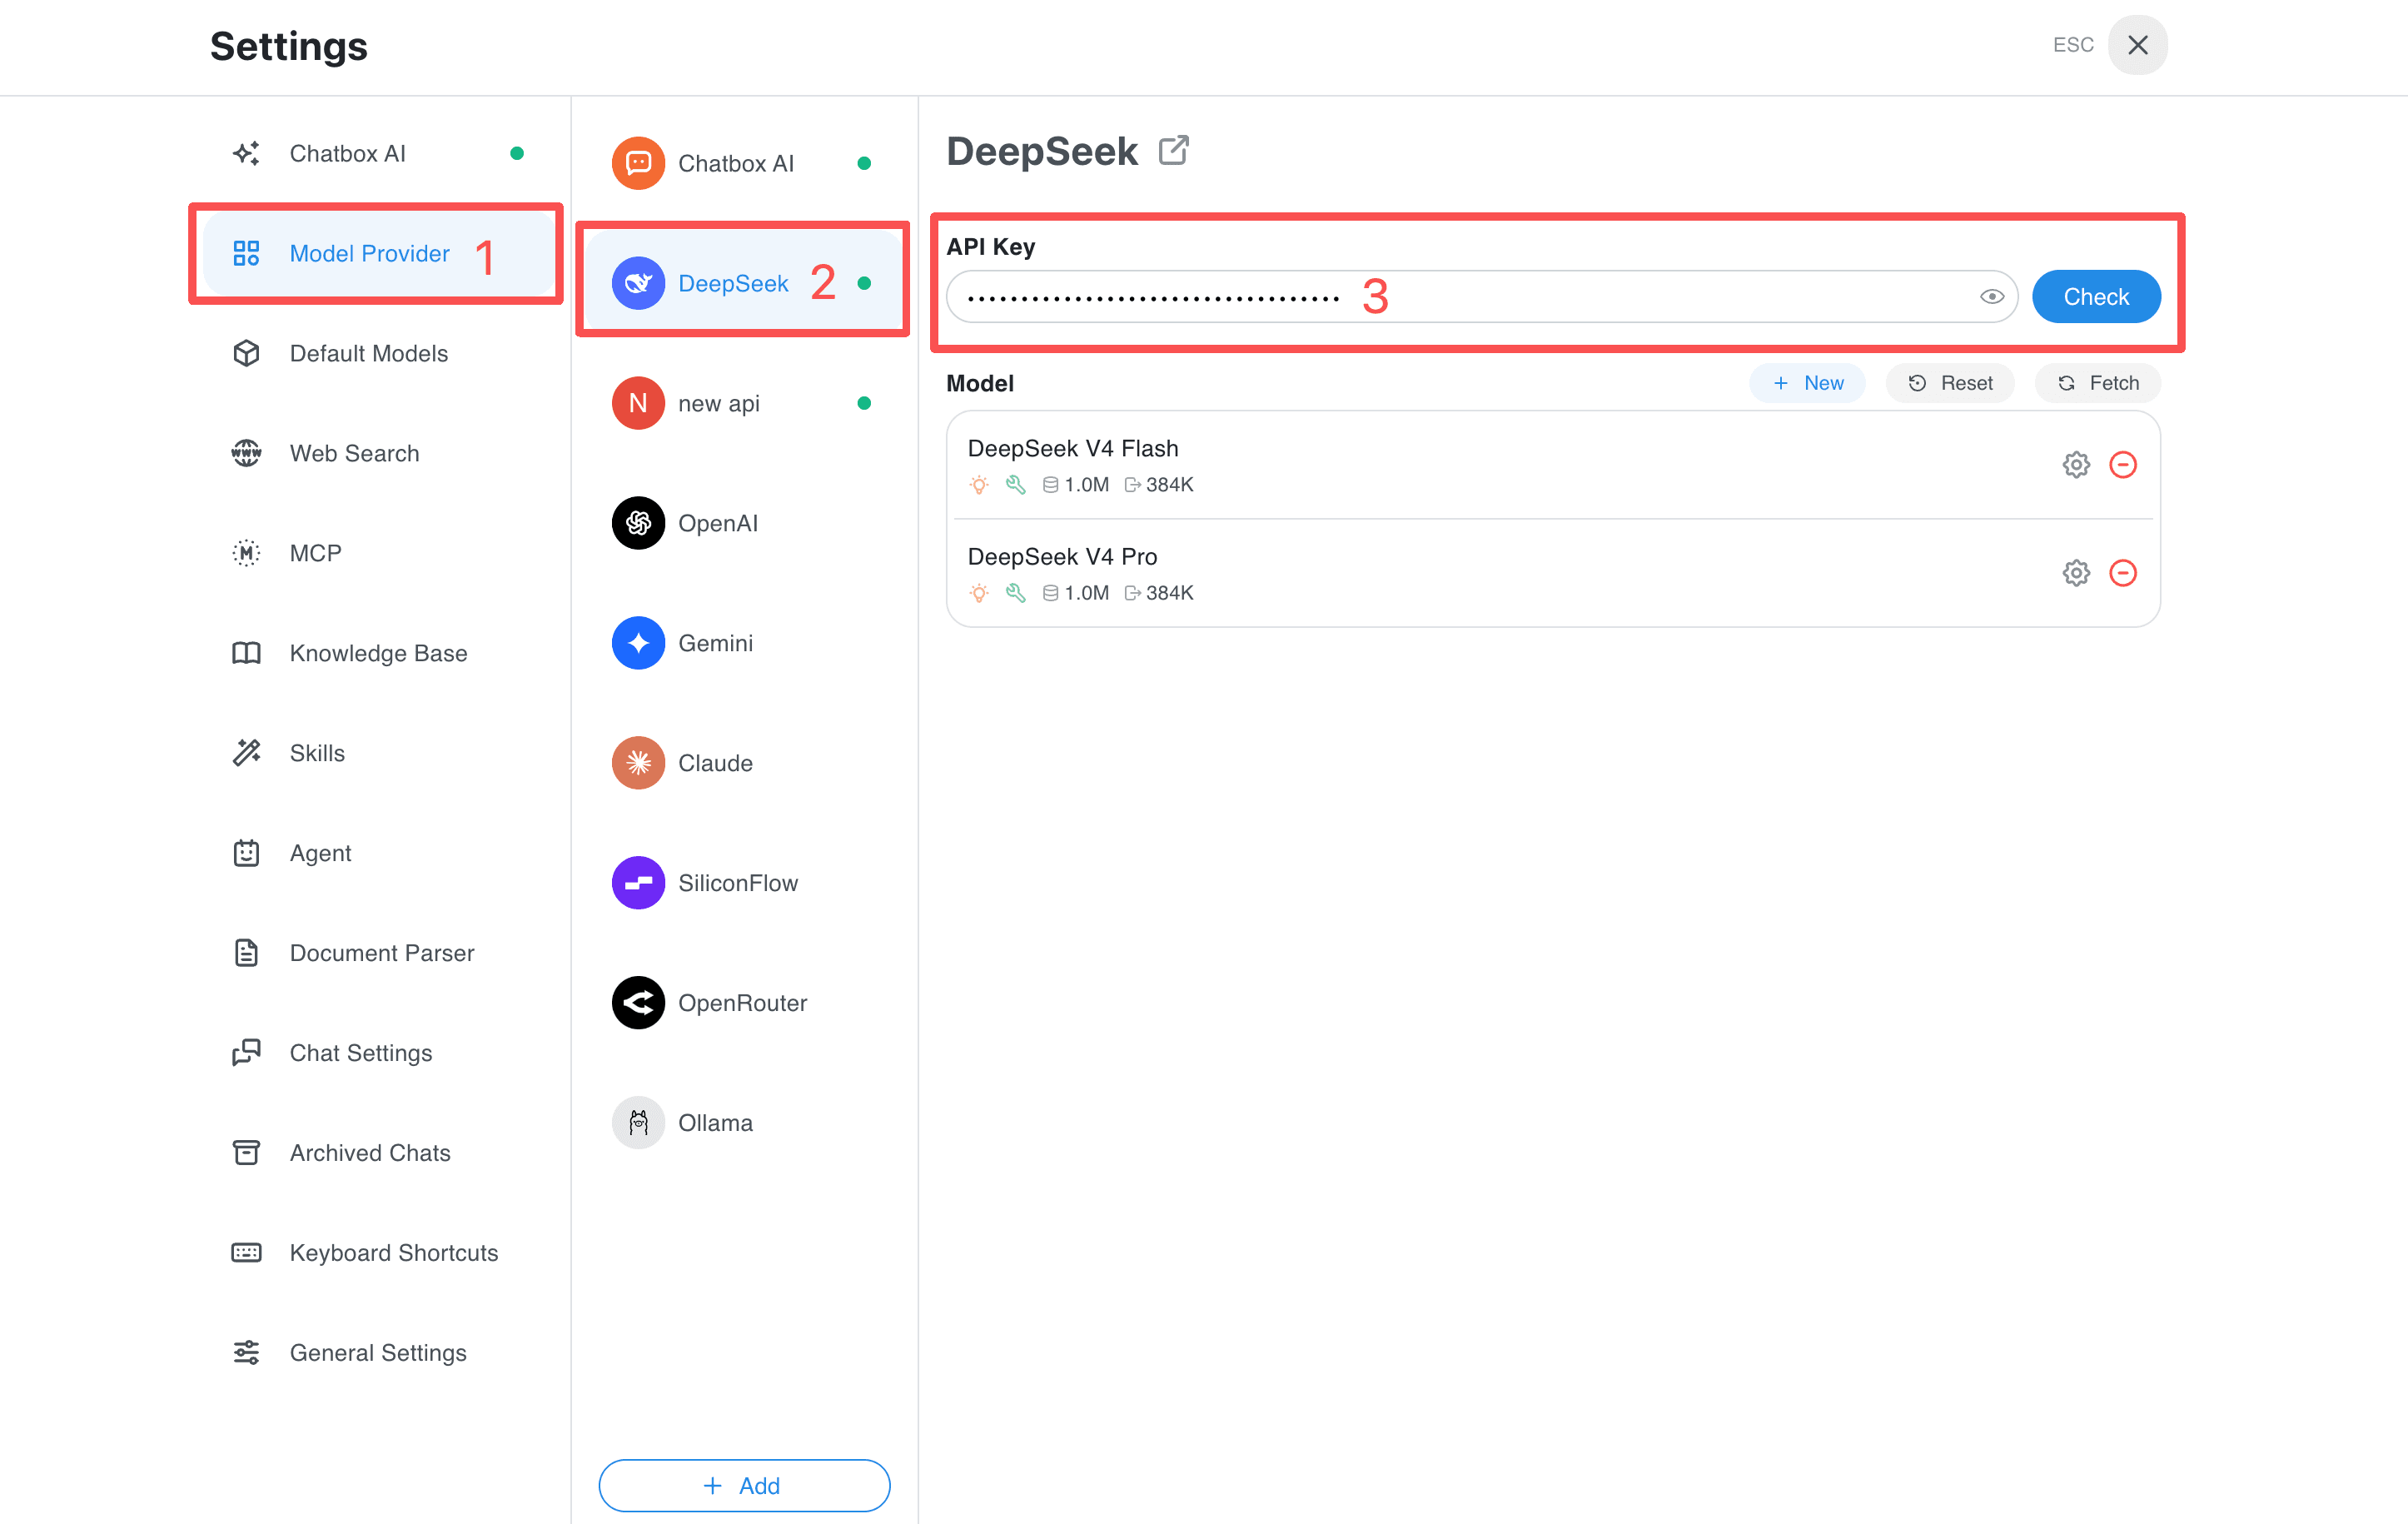Click the Gemini star logo icon
2408x1524 pixels.
[638, 643]
